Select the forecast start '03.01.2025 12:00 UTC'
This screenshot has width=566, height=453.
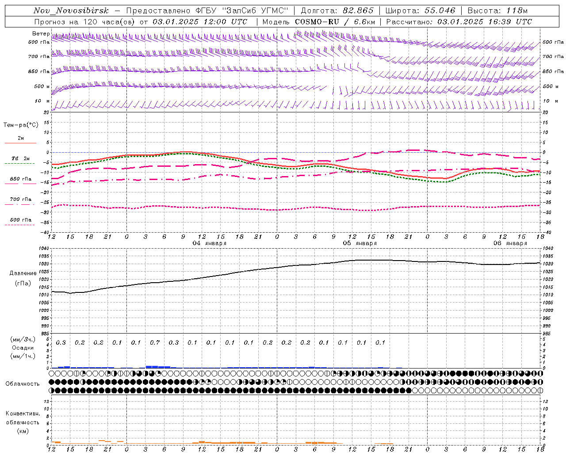200,22
